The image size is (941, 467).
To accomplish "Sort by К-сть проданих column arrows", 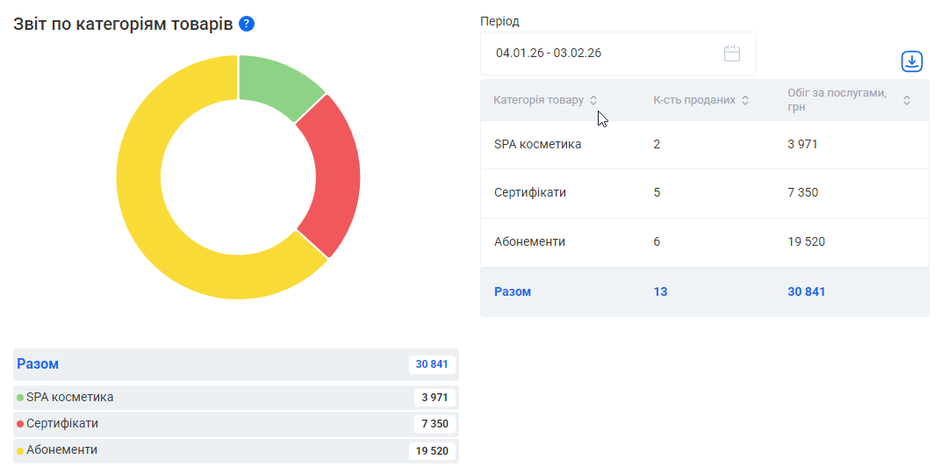I will tap(745, 100).
